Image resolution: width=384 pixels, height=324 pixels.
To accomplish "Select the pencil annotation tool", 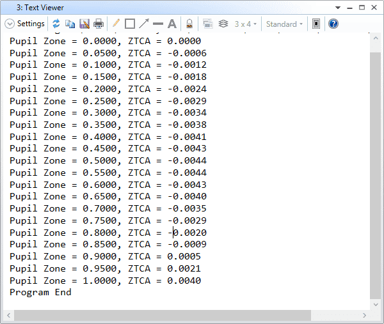I will pyautogui.click(x=116, y=24).
